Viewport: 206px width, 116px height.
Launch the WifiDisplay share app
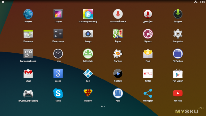[148, 93]
